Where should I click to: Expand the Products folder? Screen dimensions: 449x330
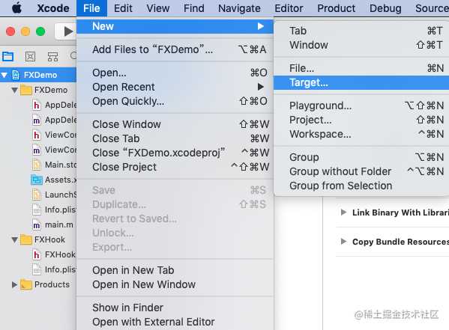pos(14,284)
